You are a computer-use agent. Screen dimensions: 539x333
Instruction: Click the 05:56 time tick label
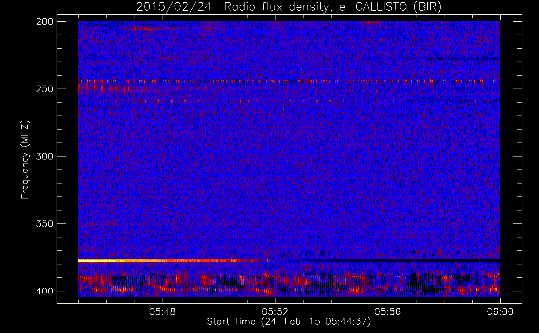388,312
